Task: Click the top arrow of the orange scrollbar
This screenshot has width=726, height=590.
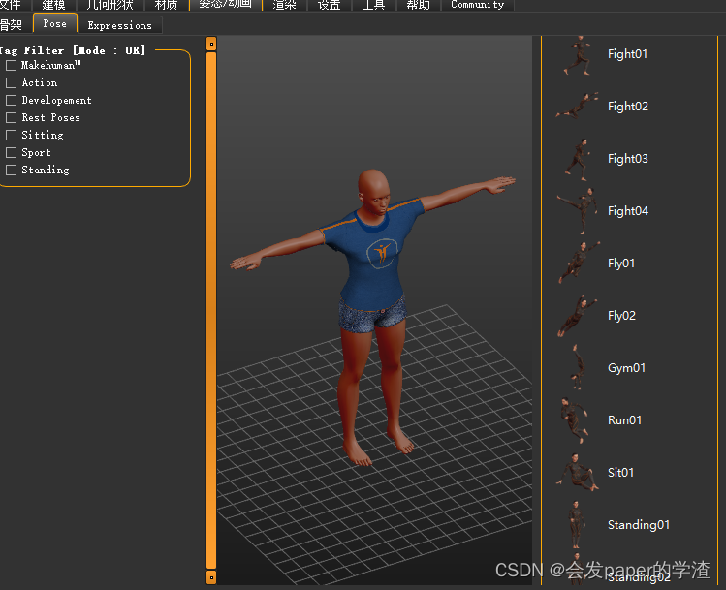Action: pos(211,44)
